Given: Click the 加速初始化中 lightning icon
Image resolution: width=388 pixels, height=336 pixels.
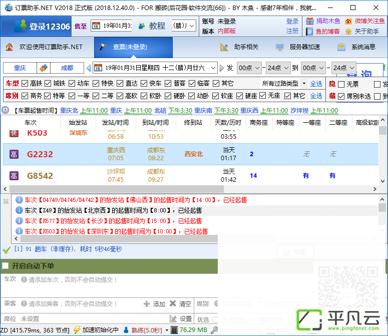Looking at the screenshot, I should tap(77, 330).
